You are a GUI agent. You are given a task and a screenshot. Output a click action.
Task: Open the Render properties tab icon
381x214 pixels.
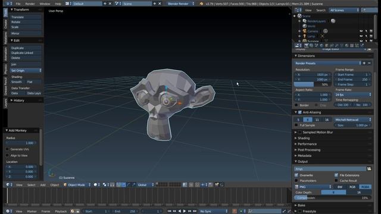pyautogui.click(x=307, y=45)
